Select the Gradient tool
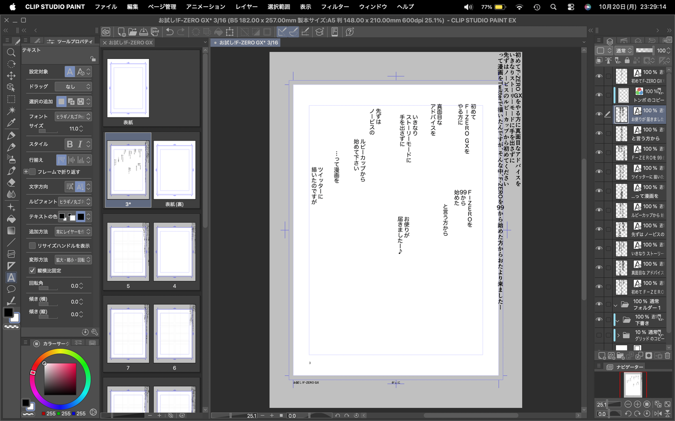 [11, 230]
